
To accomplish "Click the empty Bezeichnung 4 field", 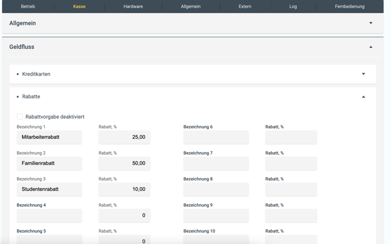I will [x=49, y=216].
